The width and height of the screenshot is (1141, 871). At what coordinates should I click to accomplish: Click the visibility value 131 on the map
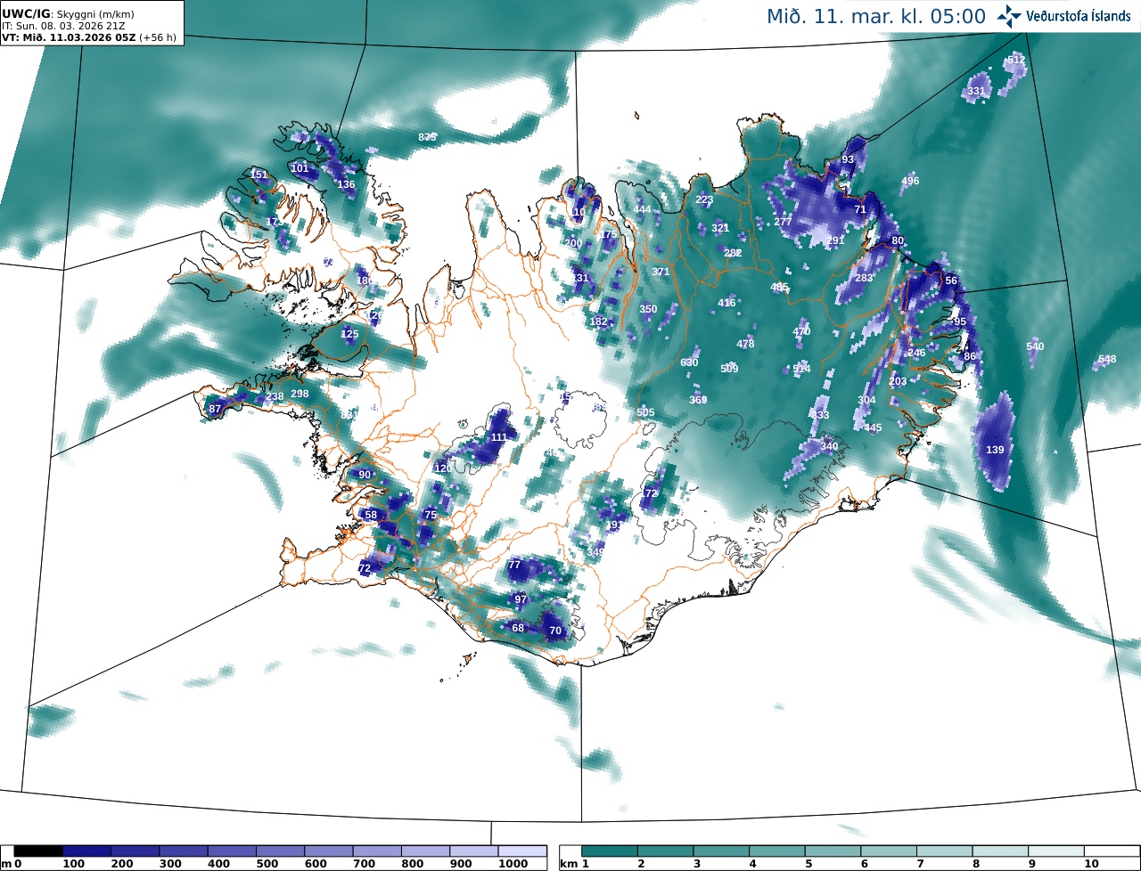(580, 278)
